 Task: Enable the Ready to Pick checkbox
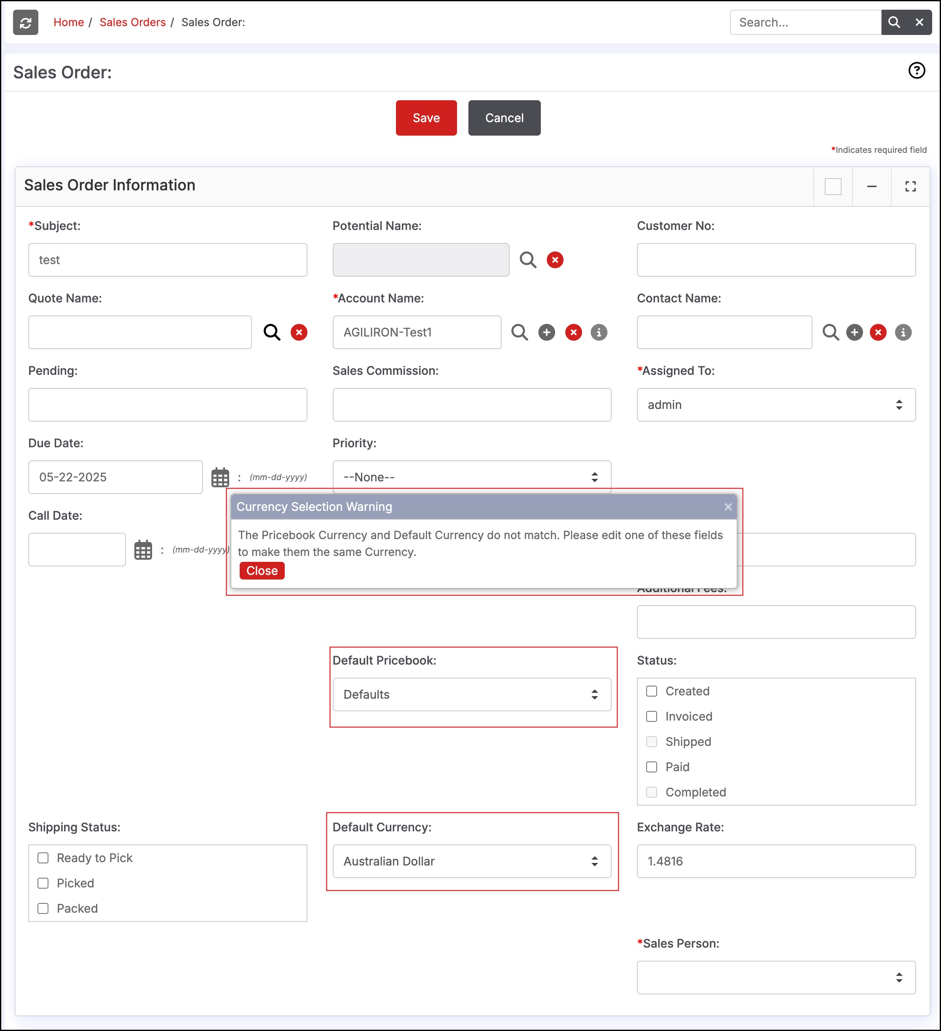[43, 858]
